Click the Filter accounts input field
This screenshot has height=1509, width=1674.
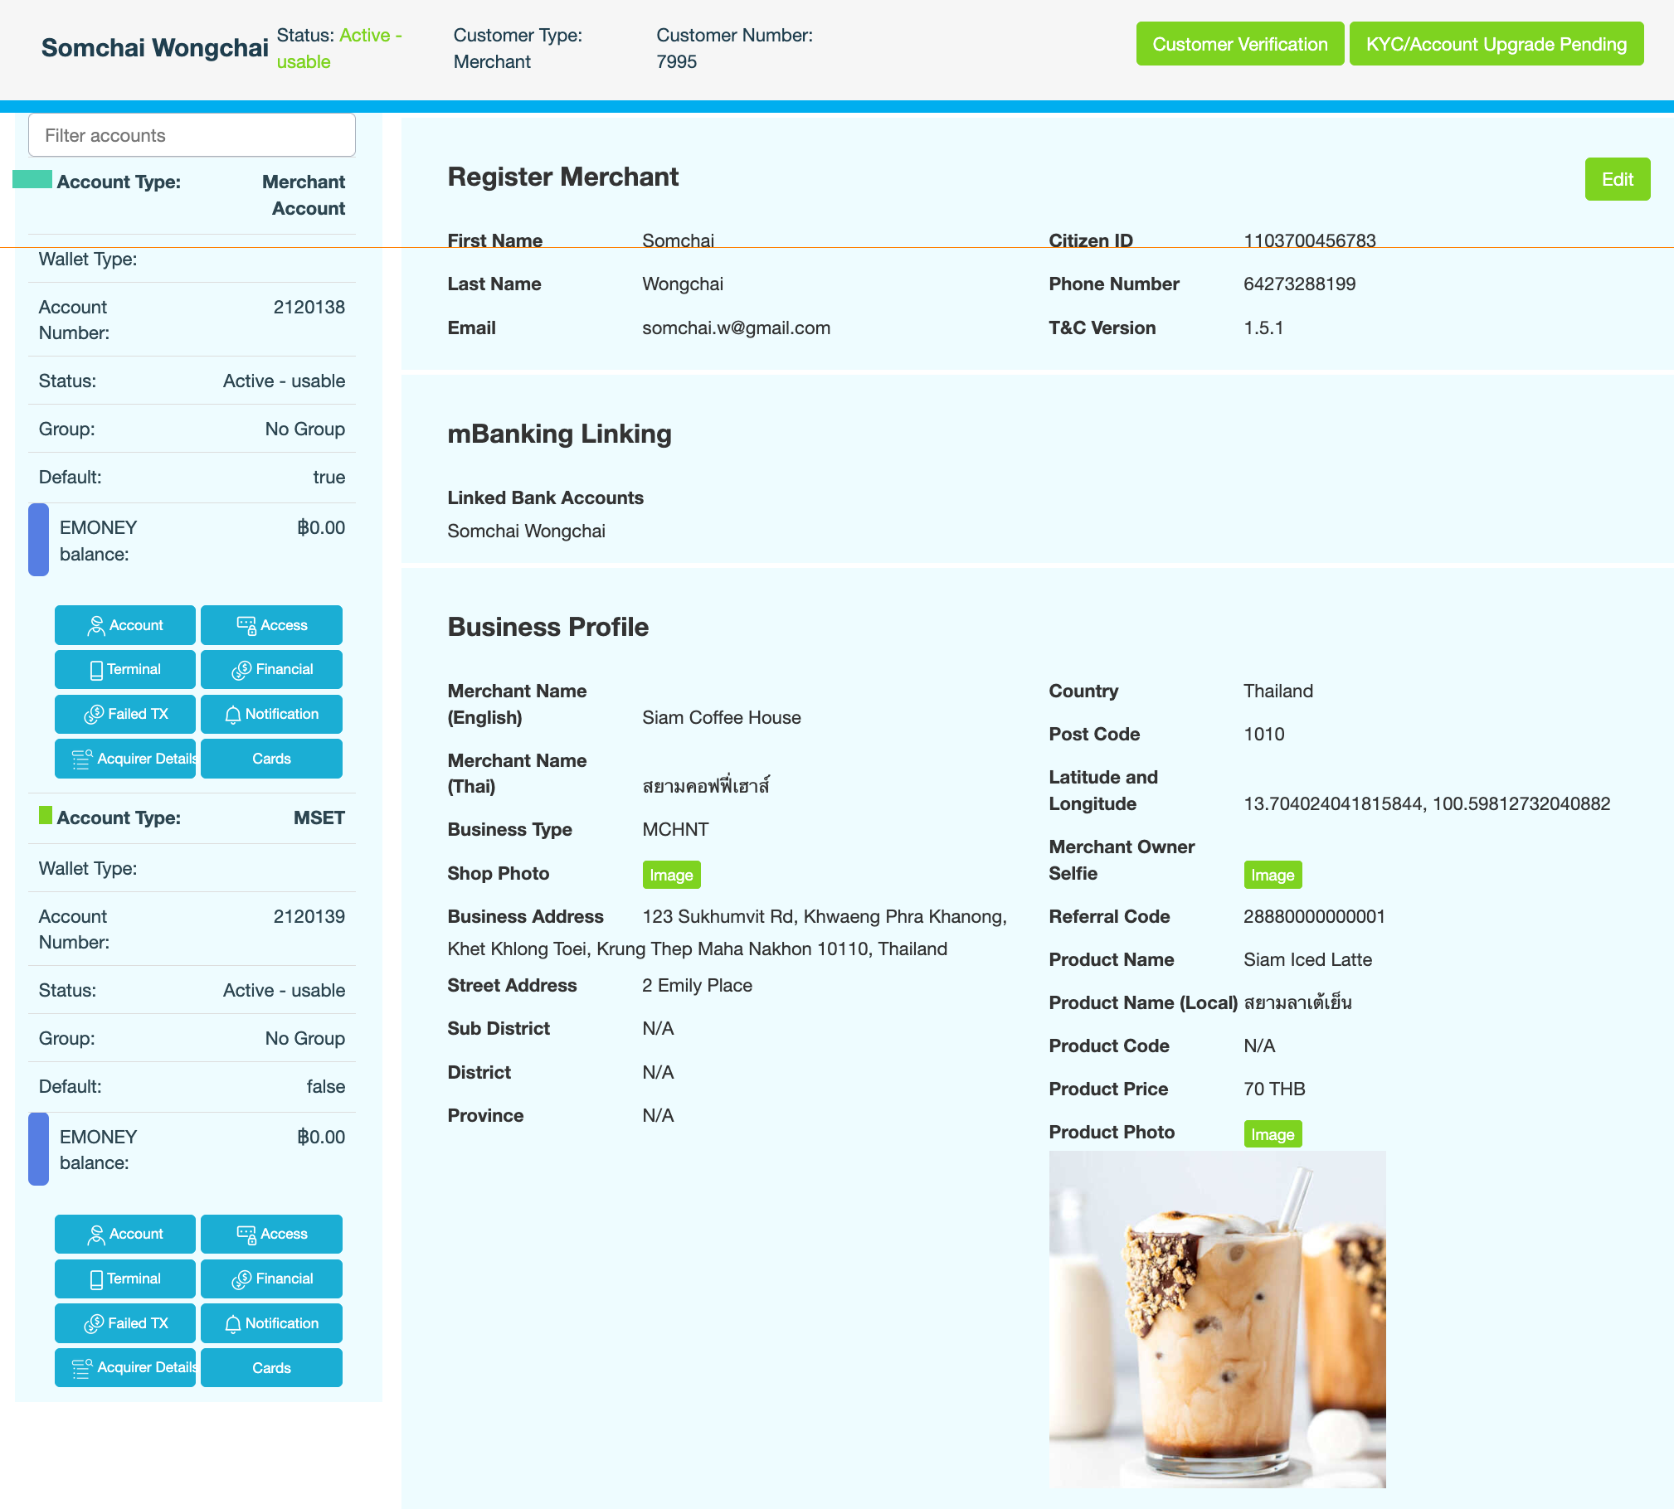[192, 135]
